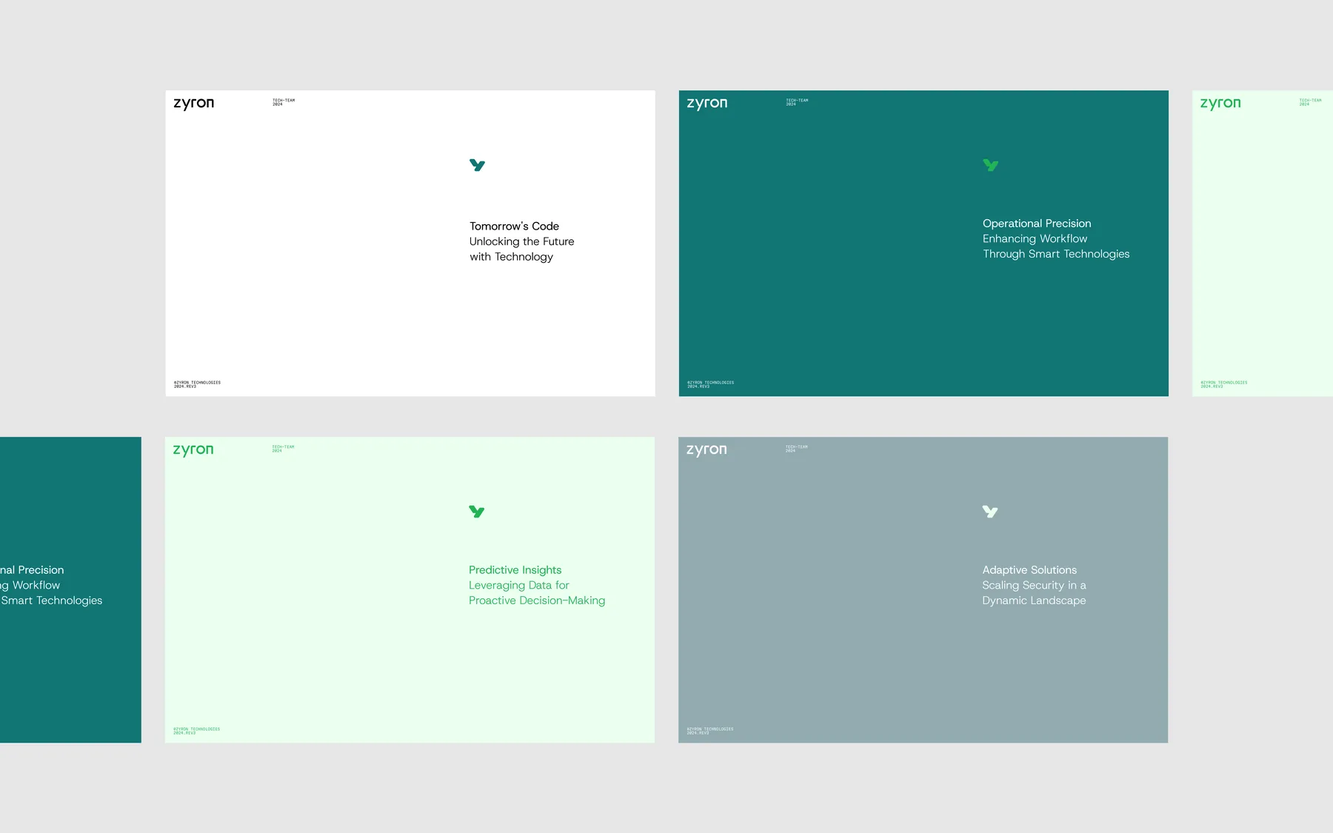Click the 'Dynamic Landscape' text line
The height and width of the screenshot is (833, 1333).
[x=1034, y=601]
